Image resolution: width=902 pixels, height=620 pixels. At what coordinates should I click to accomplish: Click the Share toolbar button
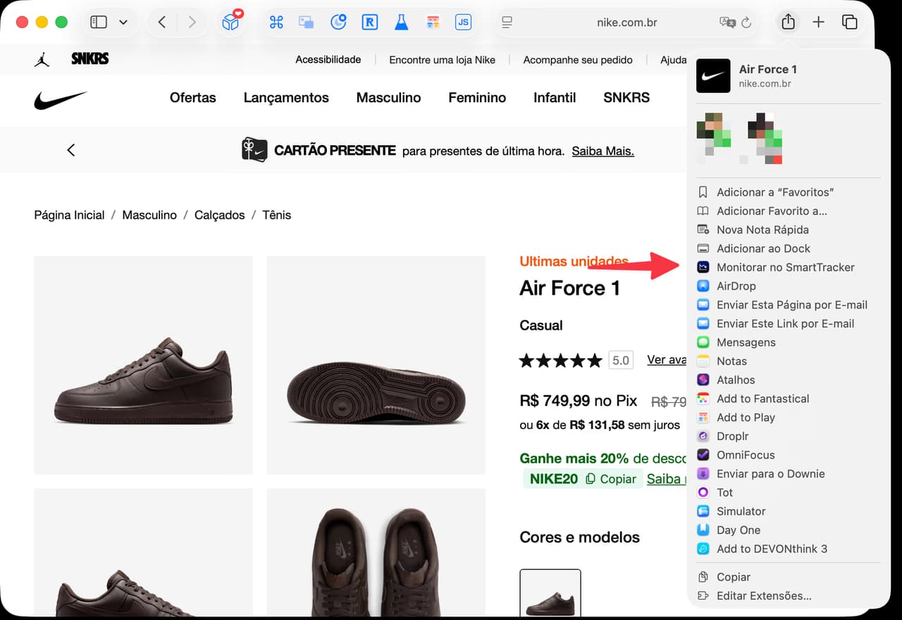pyautogui.click(x=788, y=23)
